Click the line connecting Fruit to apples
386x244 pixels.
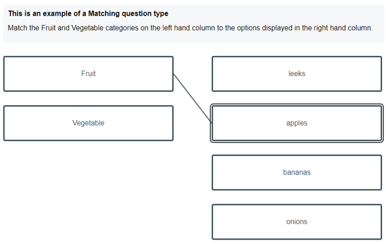192,98
